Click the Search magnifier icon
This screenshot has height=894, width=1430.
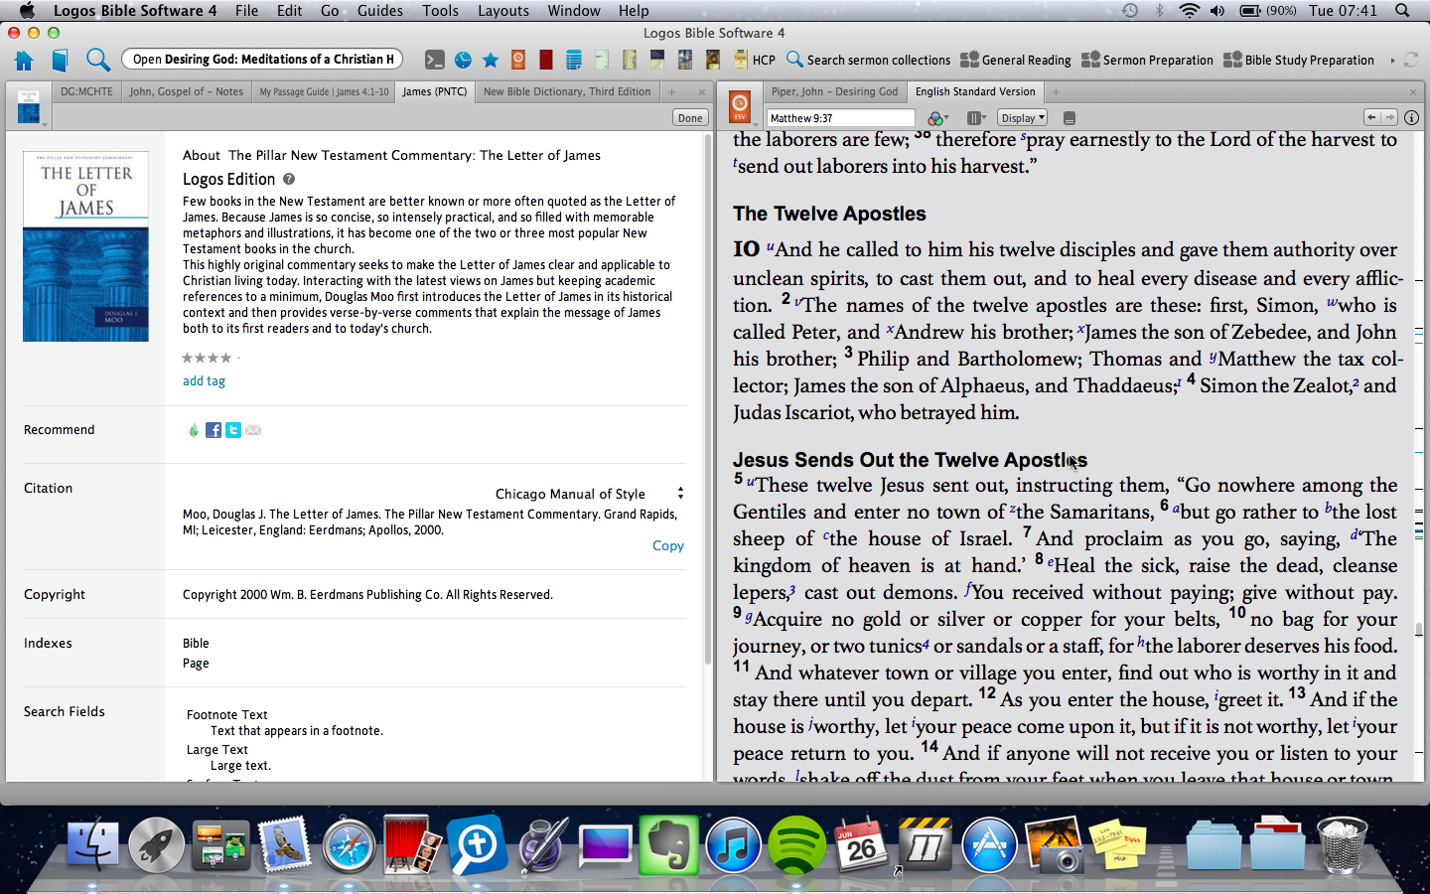(97, 60)
